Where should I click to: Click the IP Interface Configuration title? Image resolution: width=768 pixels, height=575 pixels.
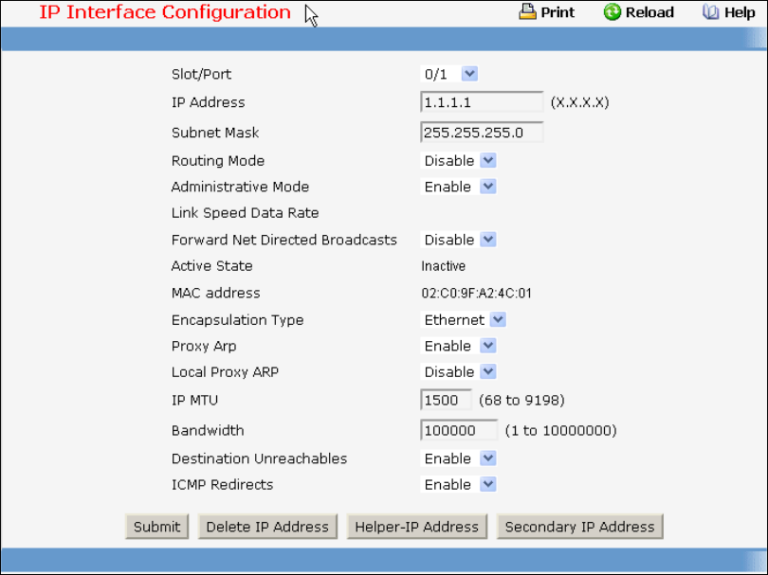point(165,12)
